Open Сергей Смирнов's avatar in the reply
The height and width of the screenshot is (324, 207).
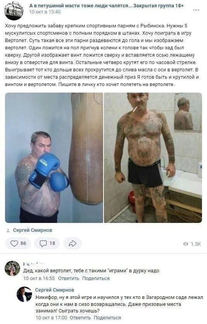[24, 294]
